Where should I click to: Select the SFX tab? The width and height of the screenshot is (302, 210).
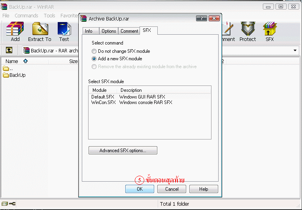[x=149, y=30]
